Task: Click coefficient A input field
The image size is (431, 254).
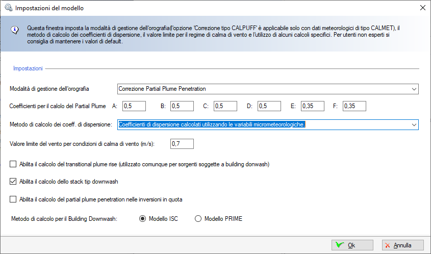Action: click(x=134, y=106)
